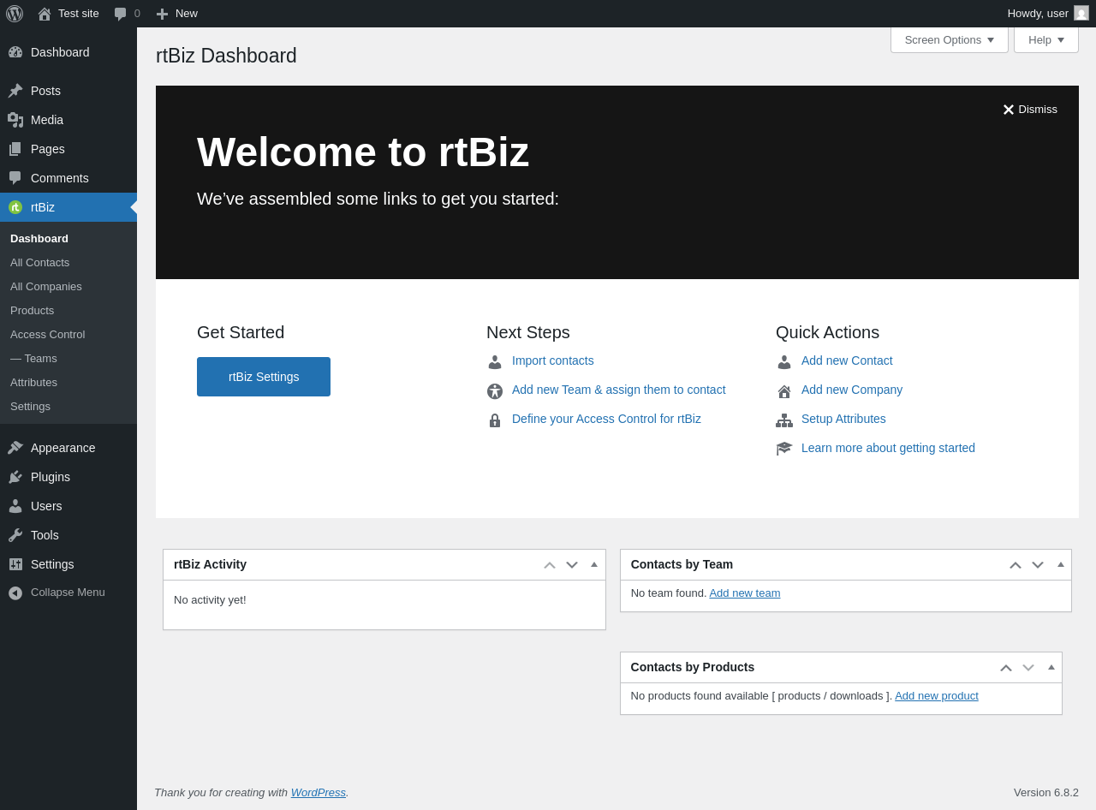Open the Import contacts link

click(x=553, y=360)
